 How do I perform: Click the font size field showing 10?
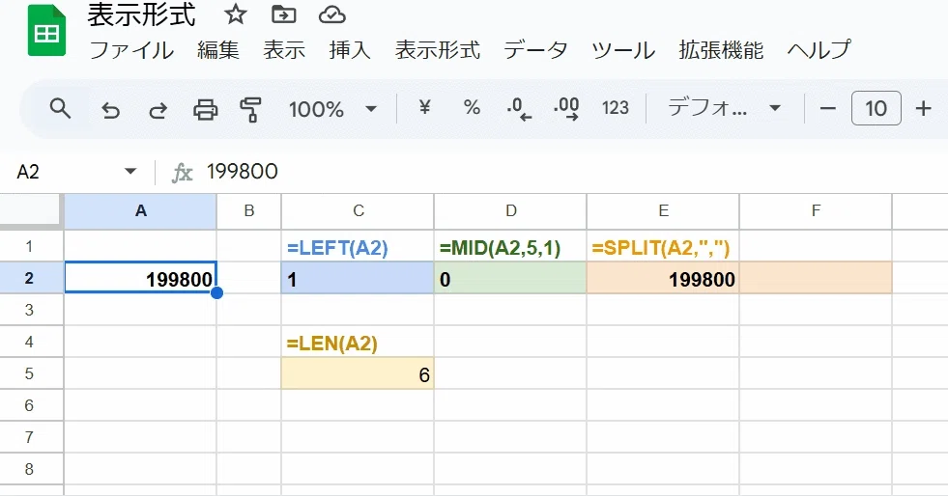click(876, 109)
